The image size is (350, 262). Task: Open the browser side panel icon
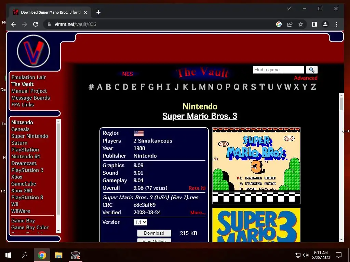coord(314,24)
